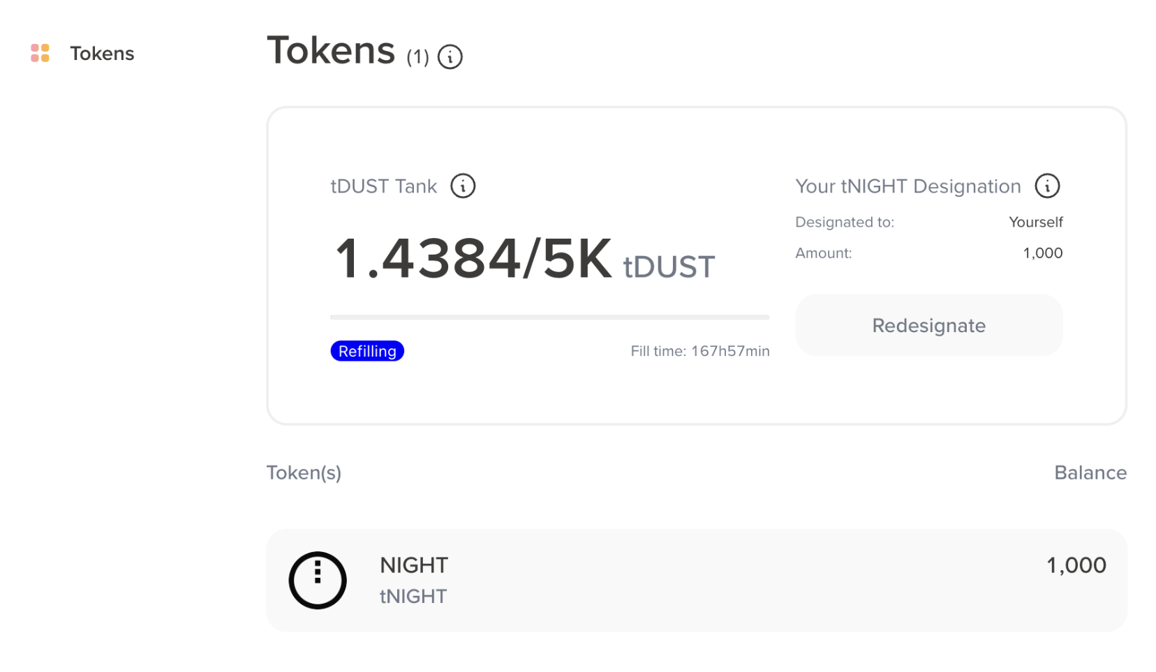Image resolution: width=1156 pixels, height=672 pixels.
Task: Open the Your tNIGHT Designation section
Action: (907, 186)
